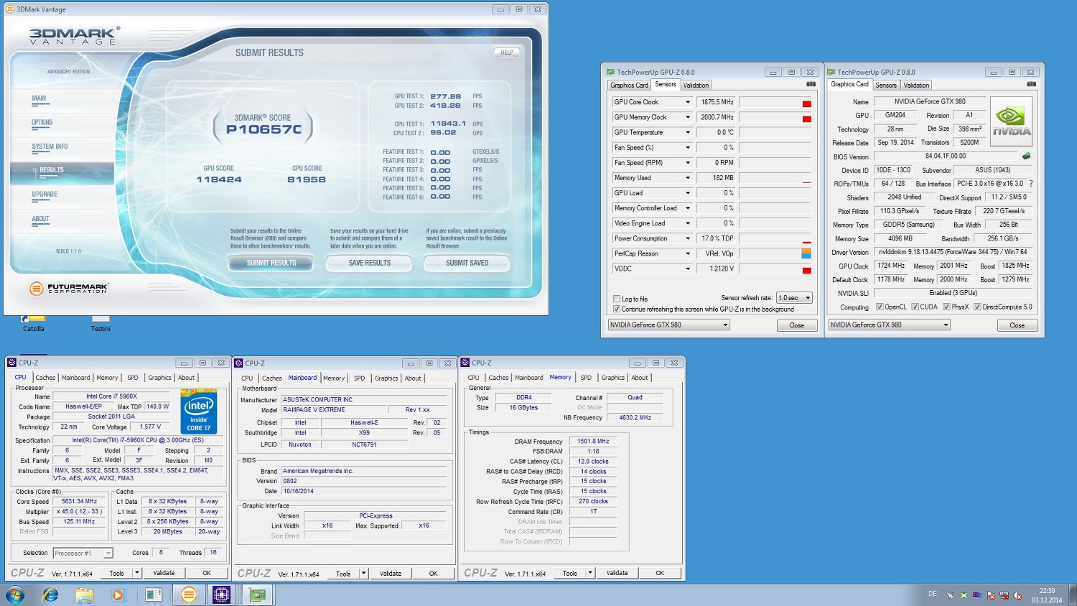Image resolution: width=1077 pixels, height=606 pixels.
Task: Toggle the PhysX checkbox
Action: (946, 307)
